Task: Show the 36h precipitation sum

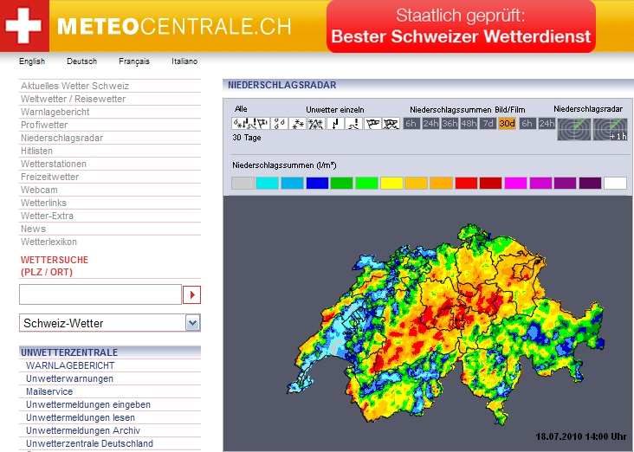Action: coord(450,123)
